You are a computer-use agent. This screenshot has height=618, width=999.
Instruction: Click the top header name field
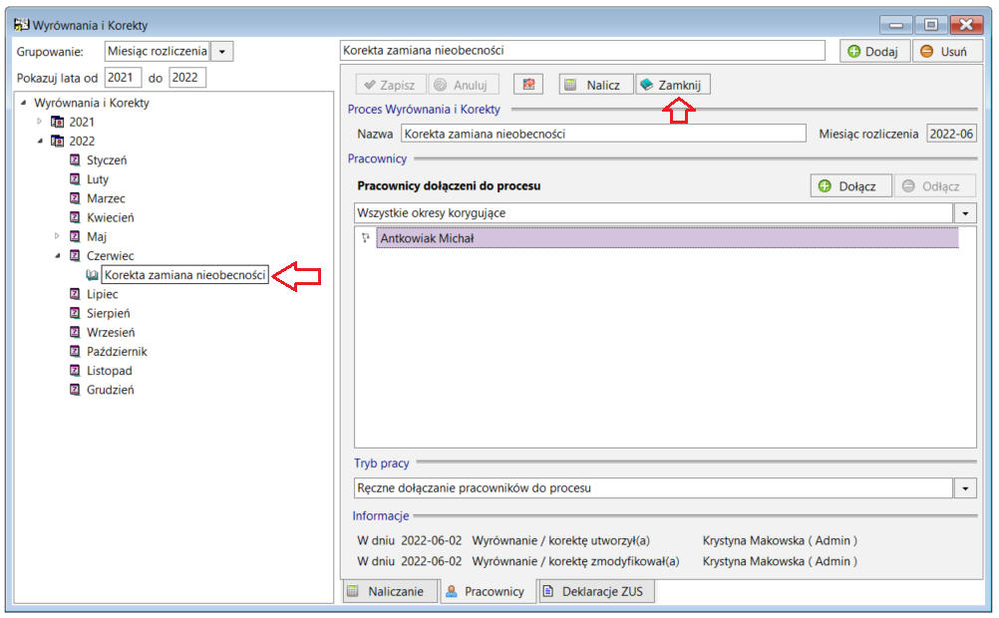pos(582,50)
